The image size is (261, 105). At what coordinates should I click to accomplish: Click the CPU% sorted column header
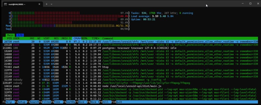tap(76, 38)
